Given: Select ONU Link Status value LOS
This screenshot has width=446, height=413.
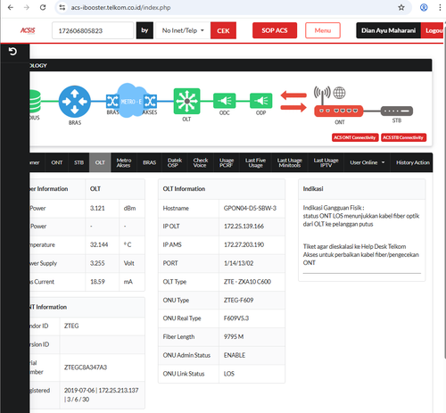Looking at the screenshot, I should (x=229, y=374).
